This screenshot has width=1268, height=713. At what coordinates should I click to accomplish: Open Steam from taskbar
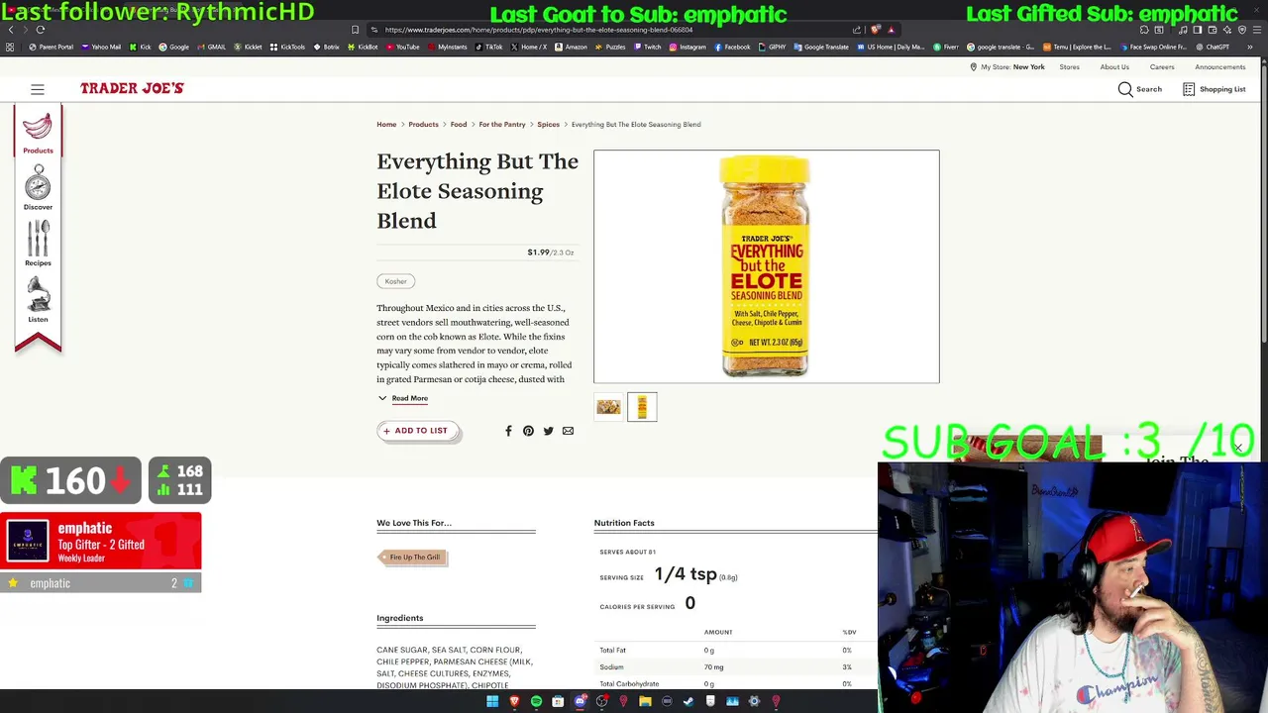[688, 701]
